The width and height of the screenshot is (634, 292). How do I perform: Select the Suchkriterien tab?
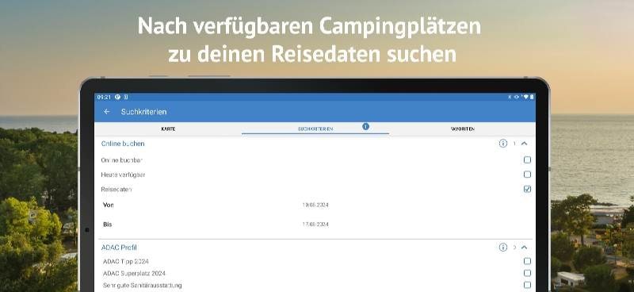pyautogui.click(x=315, y=129)
